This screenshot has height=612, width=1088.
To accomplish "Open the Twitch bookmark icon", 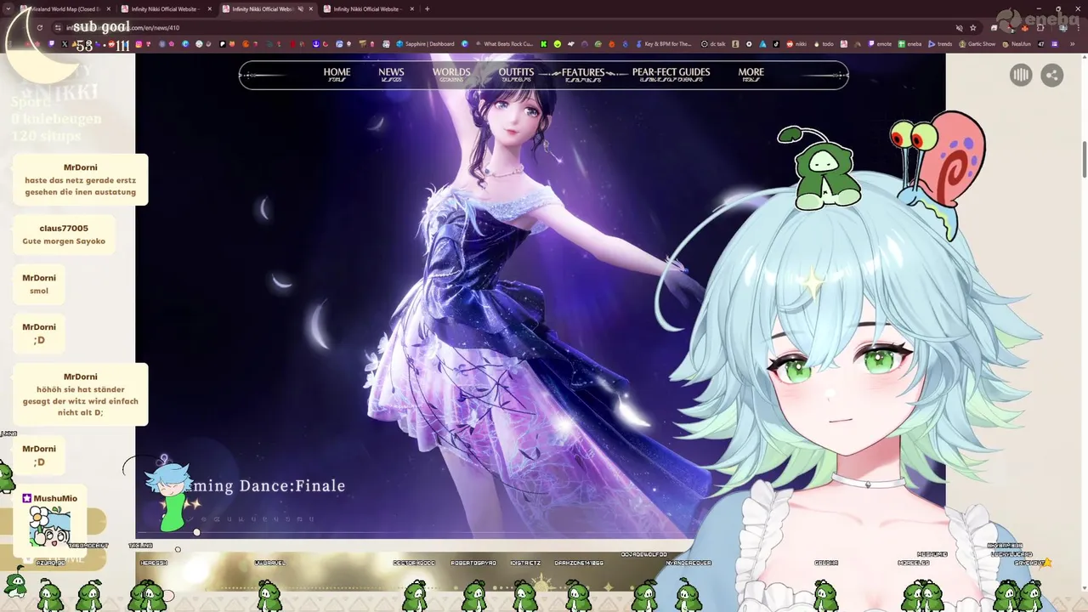I will [51, 43].
